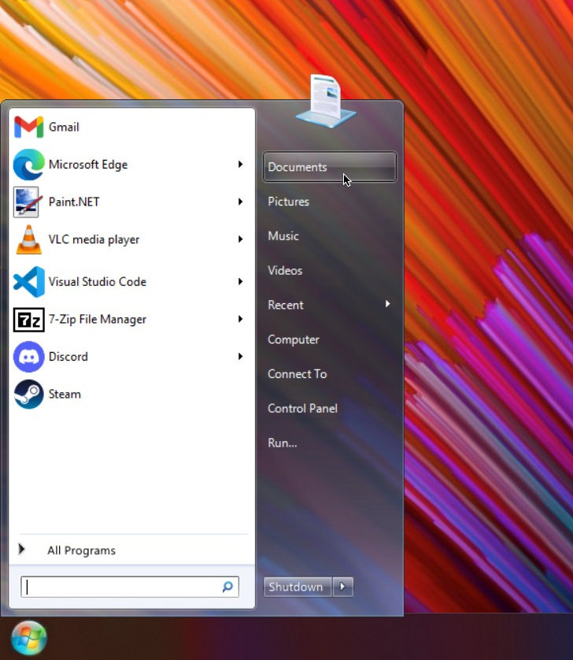Open the Documents menu item

click(330, 167)
